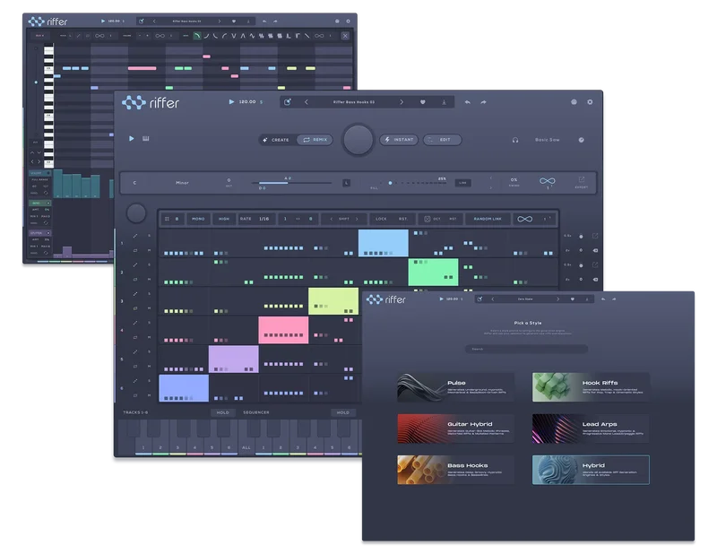Viewport: 717px width, 554px height.
Task: Open Basic Saw sound selector
Action: tap(548, 140)
